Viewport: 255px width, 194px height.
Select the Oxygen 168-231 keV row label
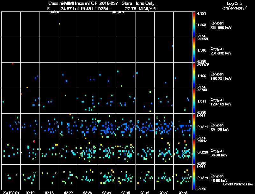tap(221, 76)
